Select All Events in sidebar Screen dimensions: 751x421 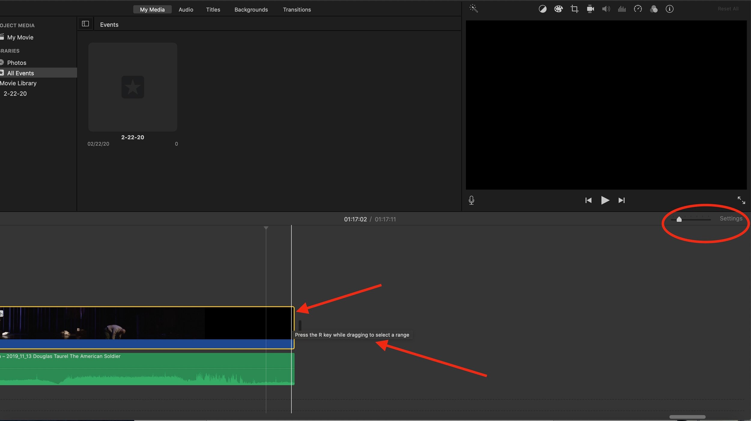38,73
